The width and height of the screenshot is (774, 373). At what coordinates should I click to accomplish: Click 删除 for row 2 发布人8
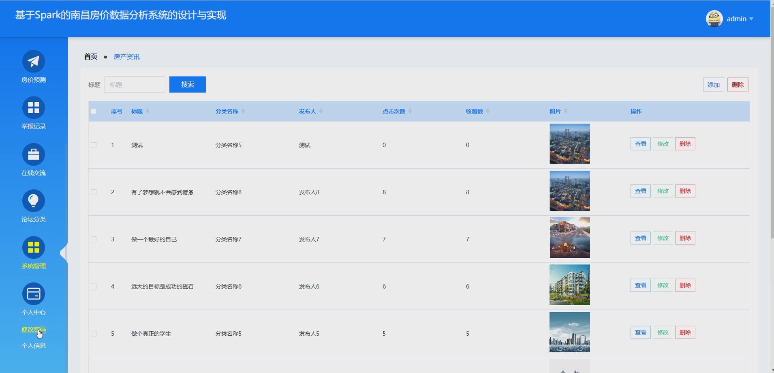tap(685, 191)
